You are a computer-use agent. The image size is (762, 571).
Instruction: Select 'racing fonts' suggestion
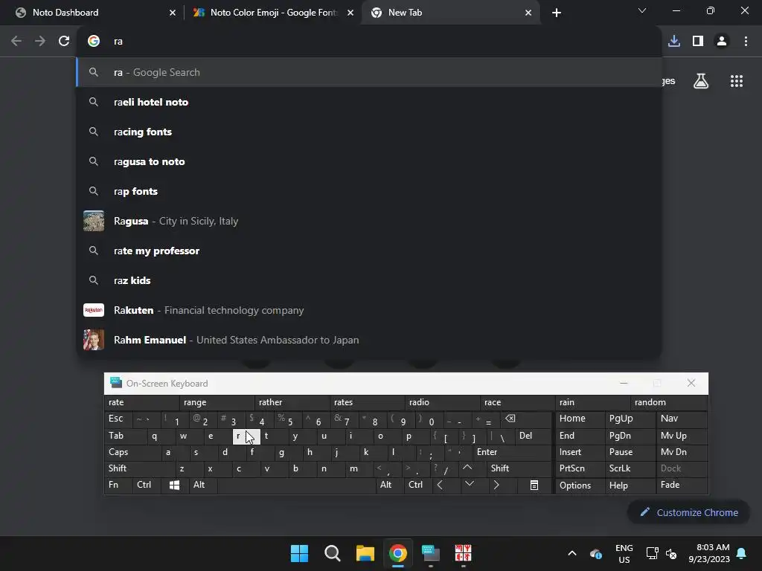[x=369, y=132]
